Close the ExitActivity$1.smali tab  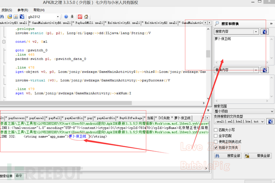[105, 22]
